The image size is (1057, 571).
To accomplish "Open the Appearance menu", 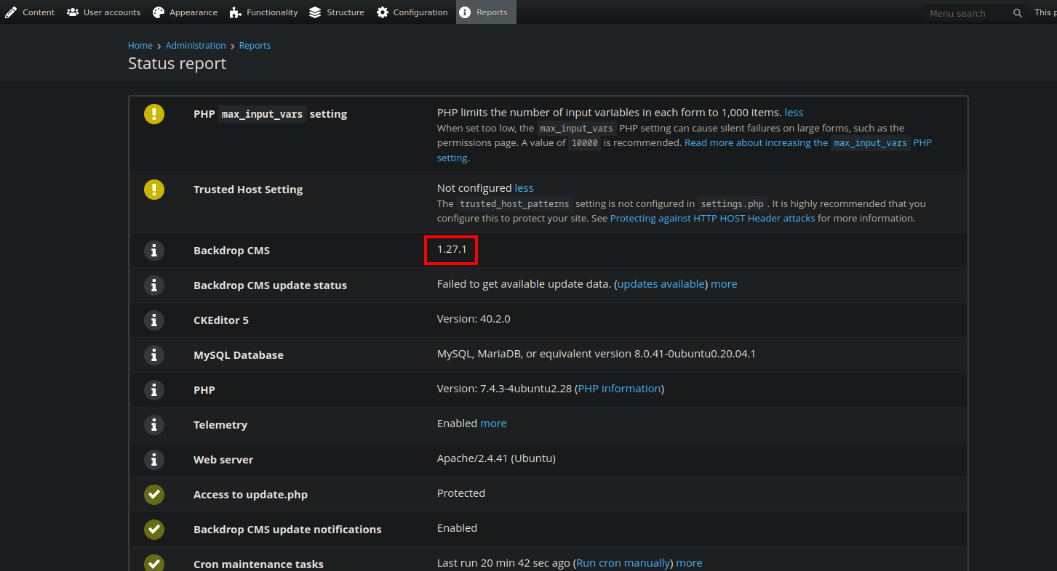I will click(x=185, y=12).
